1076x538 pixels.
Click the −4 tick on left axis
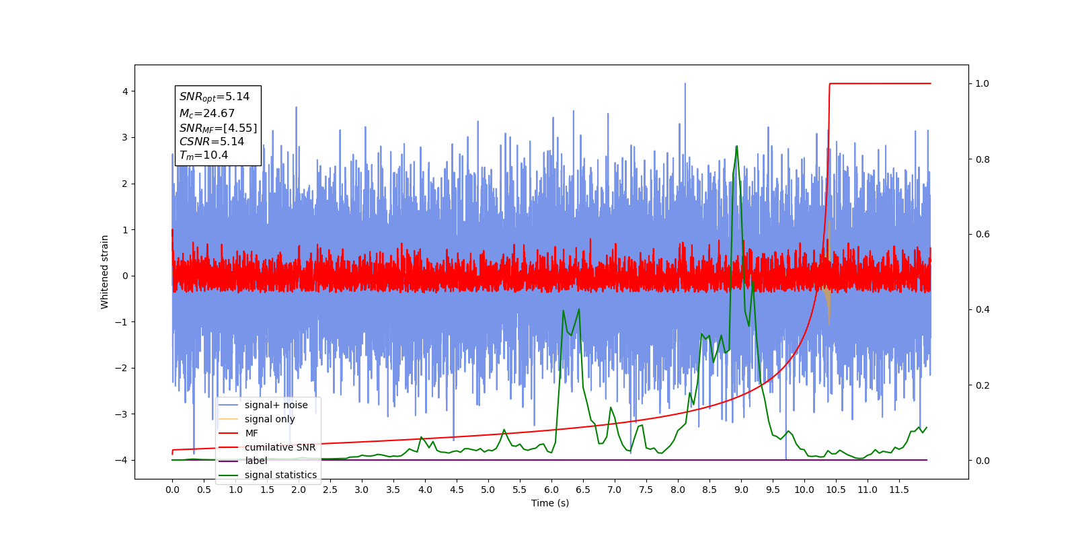tap(122, 460)
